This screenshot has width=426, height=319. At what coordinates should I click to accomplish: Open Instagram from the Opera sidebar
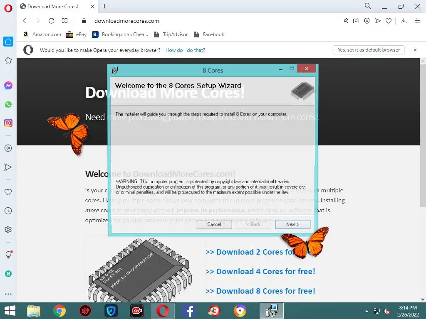[8, 123]
